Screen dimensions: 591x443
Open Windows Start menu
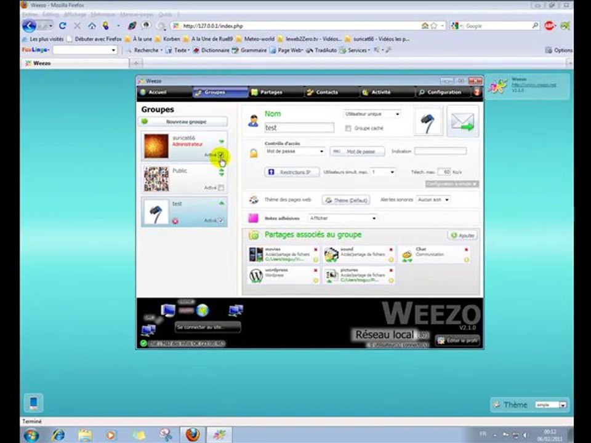(31, 435)
